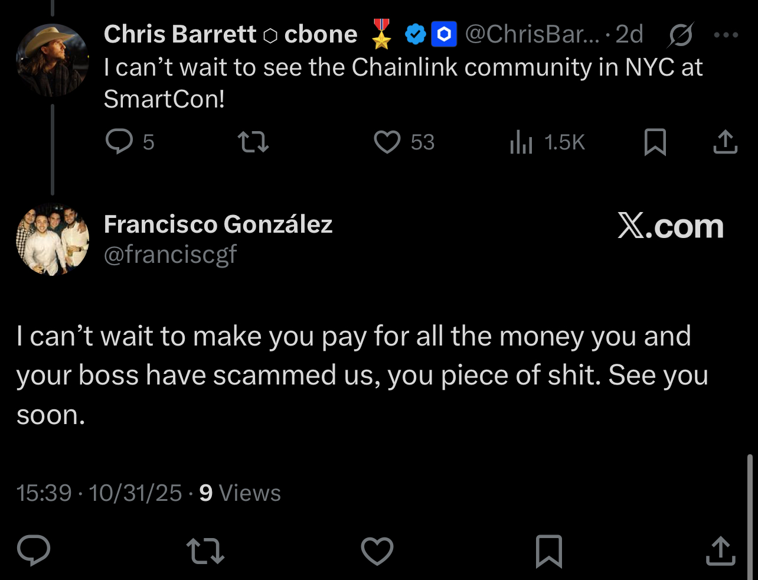
Task: Bookmark Francisco González's reply
Action: pyautogui.click(x=548, y=550)
